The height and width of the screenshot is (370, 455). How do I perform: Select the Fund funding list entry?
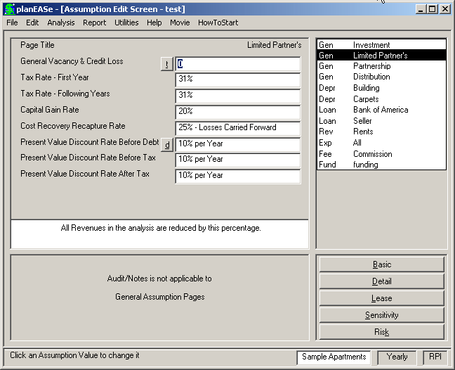[381, 165]
